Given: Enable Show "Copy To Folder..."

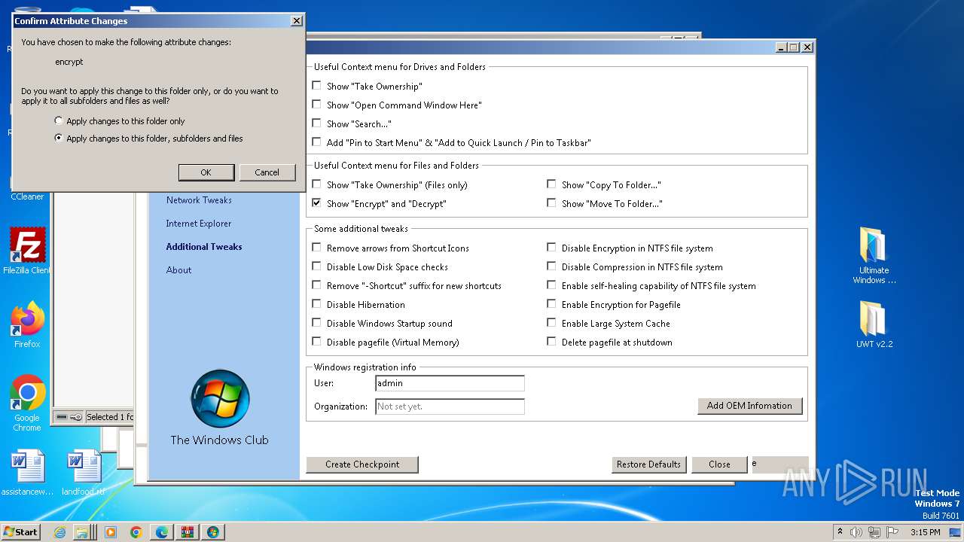Looking at the screenshot, I should 551,184.
